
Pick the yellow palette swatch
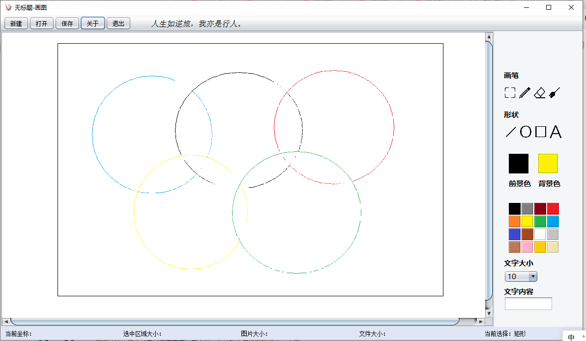coord(527,222)
